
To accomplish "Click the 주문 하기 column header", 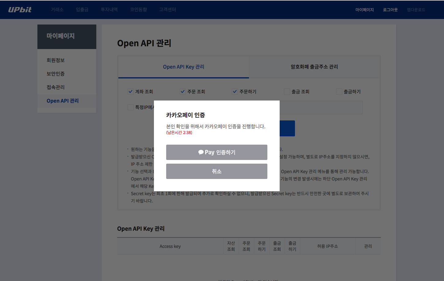I will 262,246.
